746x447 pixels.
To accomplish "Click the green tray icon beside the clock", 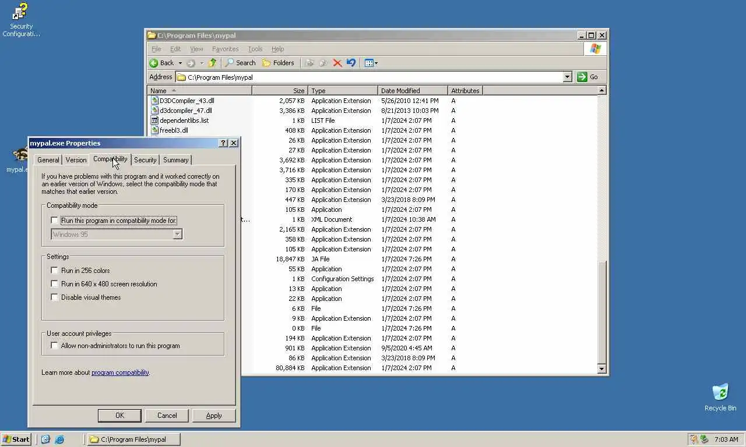I will [704, 439].
